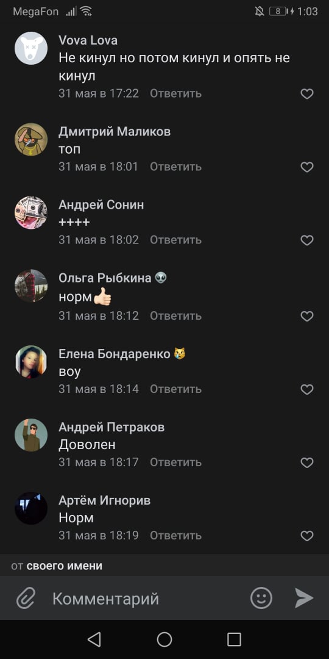
Task: Tap Android home circle button
Action: pyautogui.click(x=164, y=639)
